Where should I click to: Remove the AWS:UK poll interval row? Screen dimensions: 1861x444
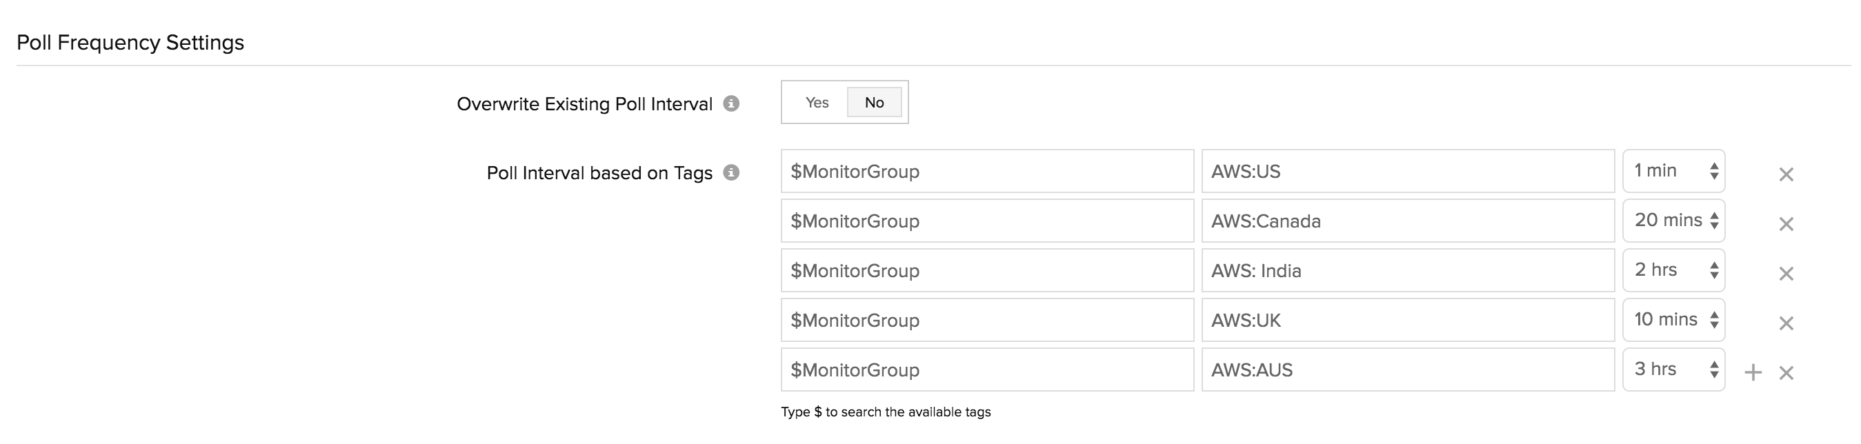pos(1786,322)
